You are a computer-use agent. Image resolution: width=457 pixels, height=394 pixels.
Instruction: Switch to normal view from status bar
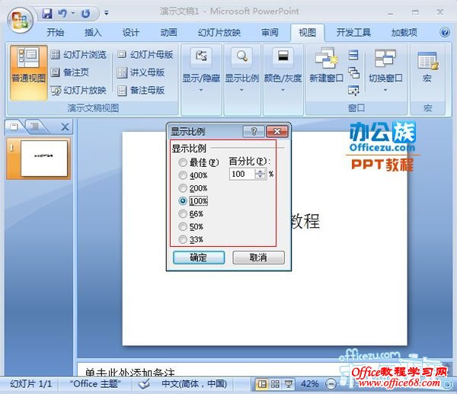[262, 384]
